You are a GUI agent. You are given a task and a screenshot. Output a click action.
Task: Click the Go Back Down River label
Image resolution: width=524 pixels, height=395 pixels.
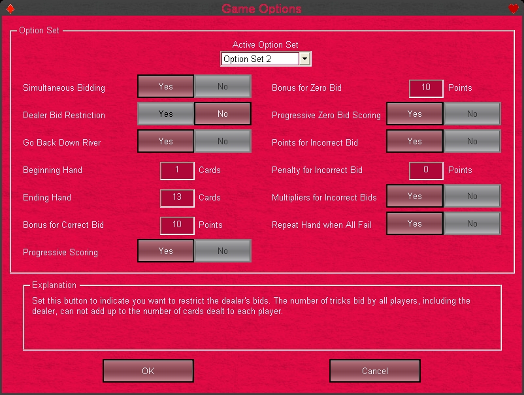[62, 142]
